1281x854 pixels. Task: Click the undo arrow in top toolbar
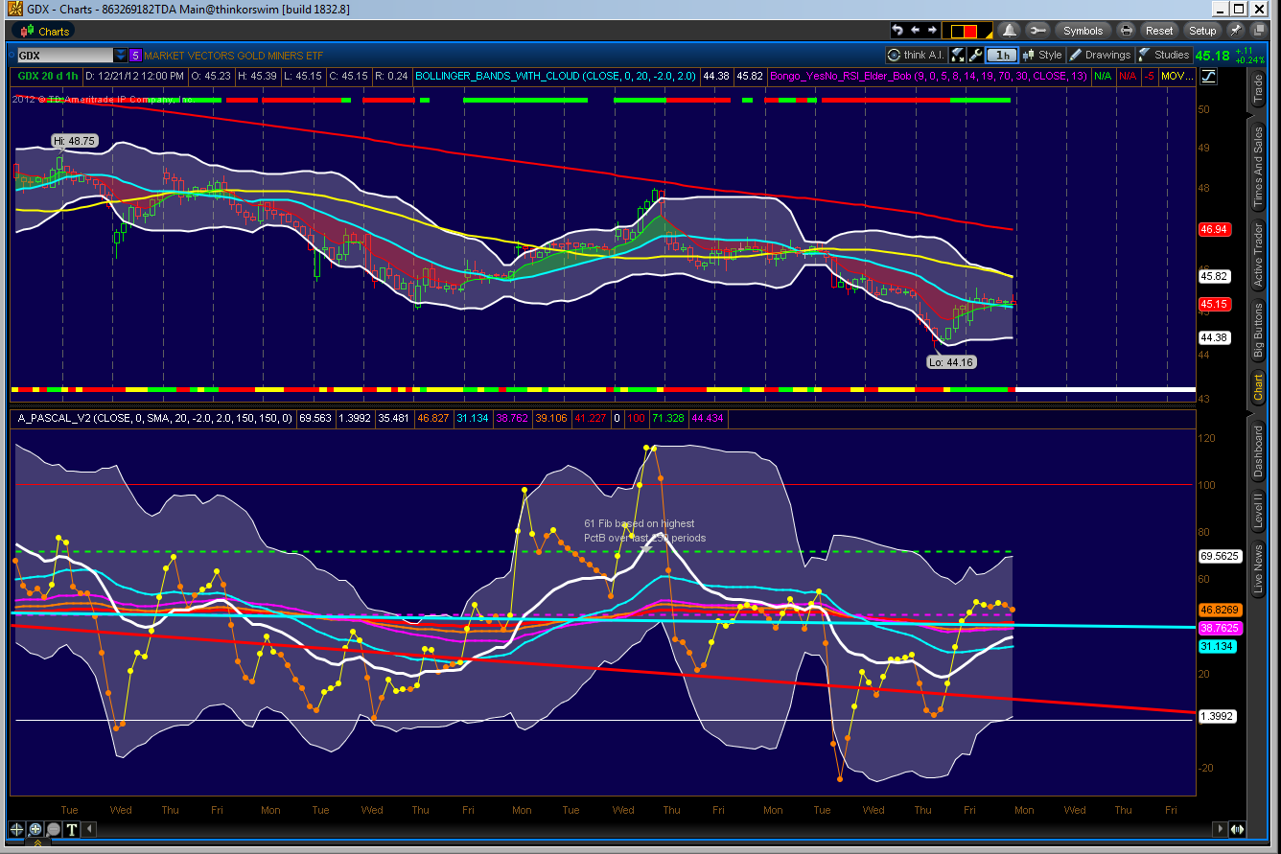click(898, 31)
